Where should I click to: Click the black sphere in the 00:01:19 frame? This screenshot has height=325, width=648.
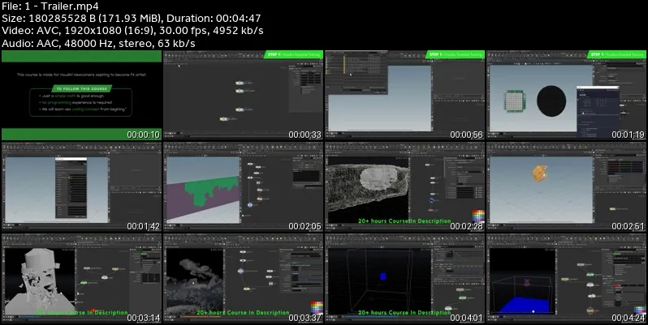[x=551, y=100]
